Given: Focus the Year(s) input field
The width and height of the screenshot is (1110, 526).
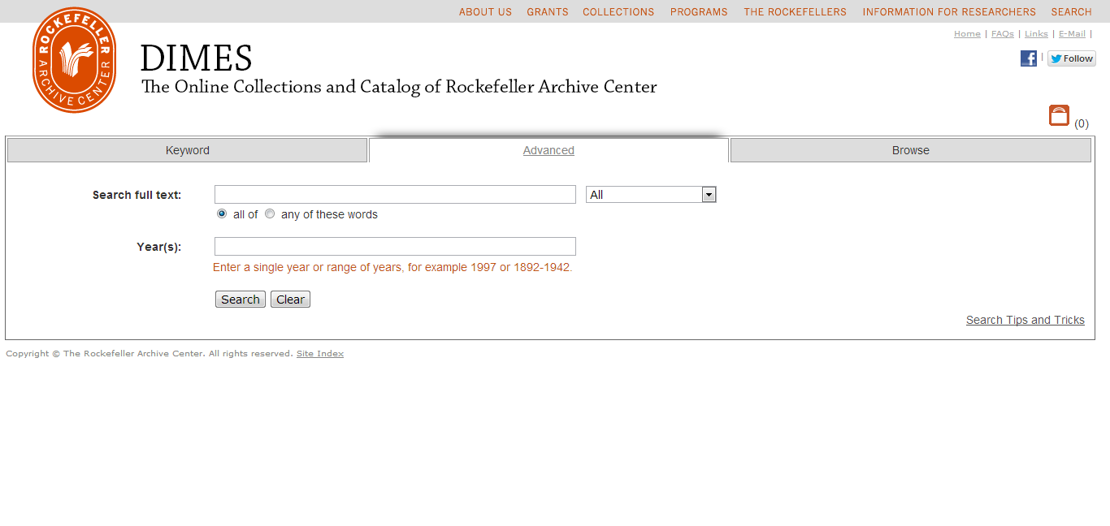Looking at the screenshot, I should tap(395, 246).
